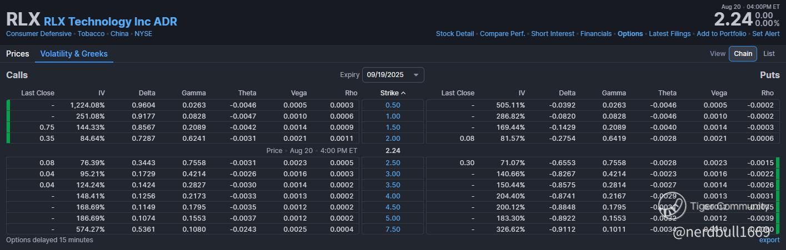Switch to the Prices tab
This screenshot has height=250, width=786.
(x=17, y=54)
